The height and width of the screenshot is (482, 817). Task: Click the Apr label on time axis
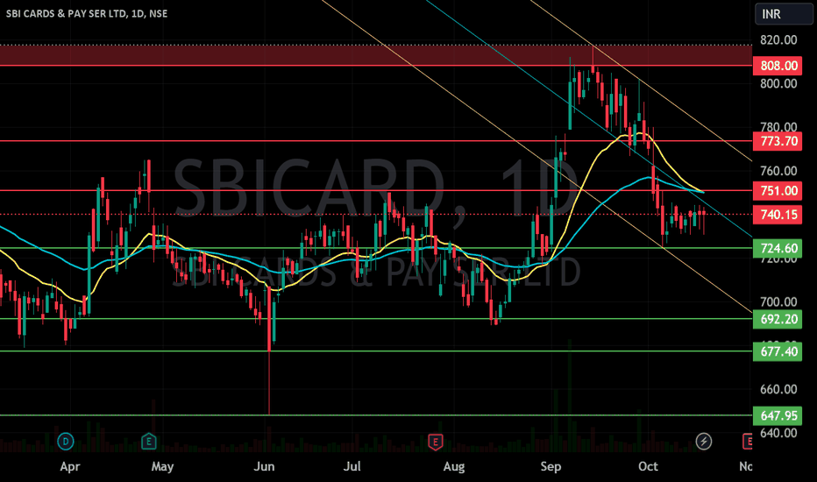pyautogui.click(x=70, y=467)
